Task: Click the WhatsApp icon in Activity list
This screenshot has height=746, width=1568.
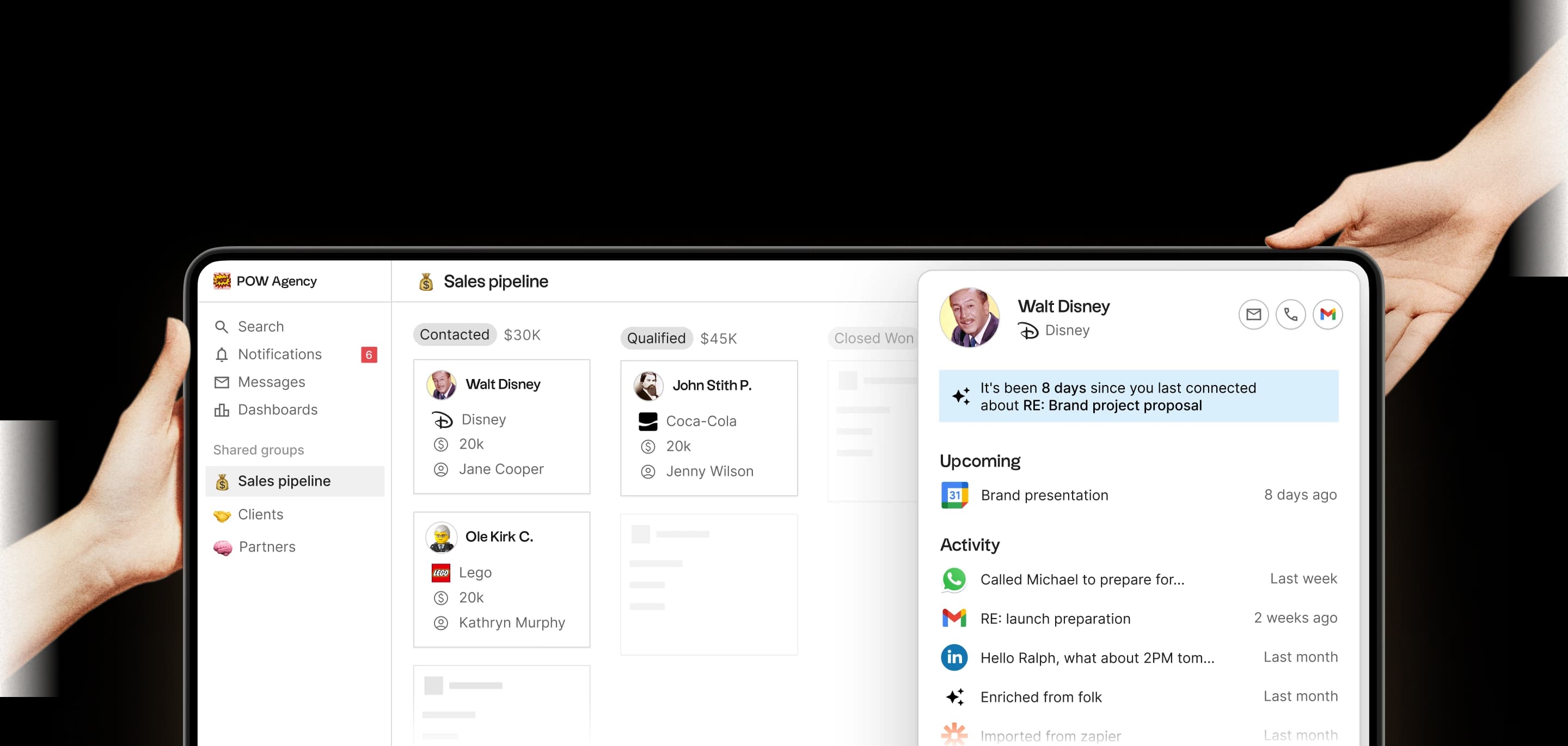Action: click(x=954, y=579)
